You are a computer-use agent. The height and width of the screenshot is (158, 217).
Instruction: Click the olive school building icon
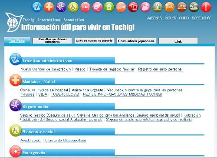point(158,7)
